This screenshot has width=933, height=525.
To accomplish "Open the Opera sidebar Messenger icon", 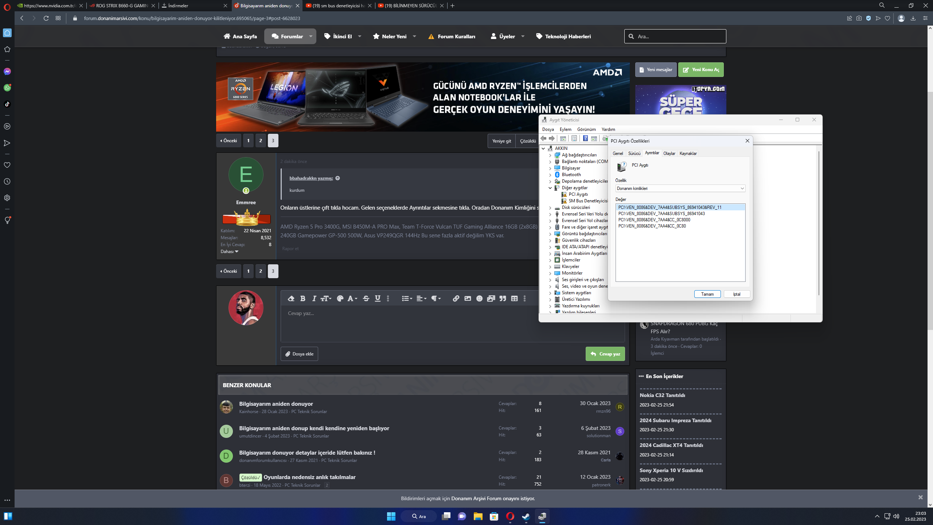I will click(7, 71).
